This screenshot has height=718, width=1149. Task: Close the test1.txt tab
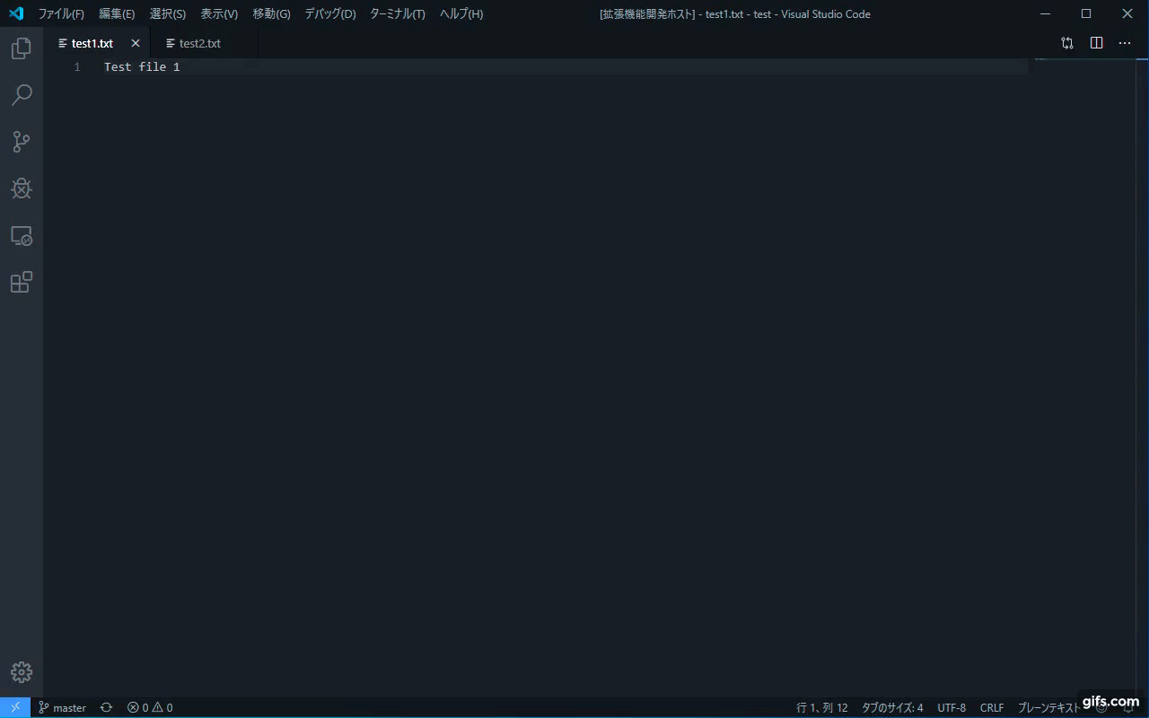[x=136, y=43]
